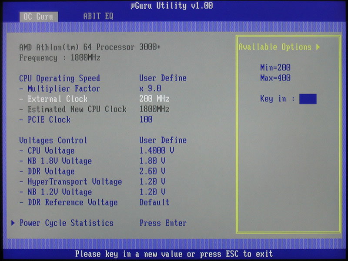348x261 pixels.
Task: Select the NB 1.2V Voltage label
Action: [60, 192]
